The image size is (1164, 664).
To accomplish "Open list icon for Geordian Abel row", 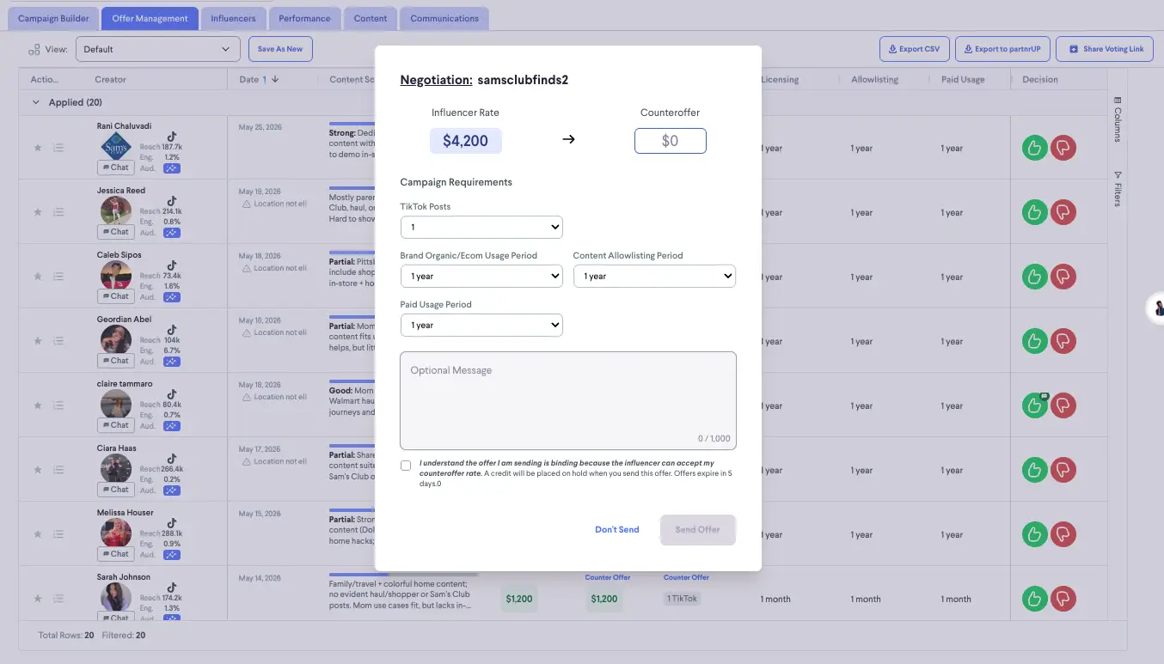I will coord(58,341).
